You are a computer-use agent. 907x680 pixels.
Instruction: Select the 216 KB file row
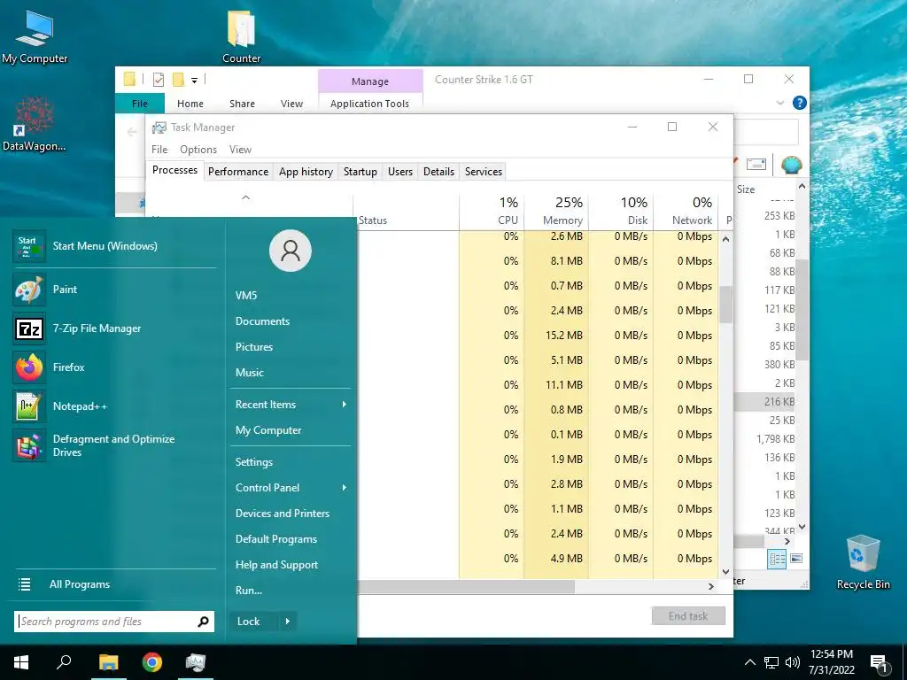coord(765,402)
